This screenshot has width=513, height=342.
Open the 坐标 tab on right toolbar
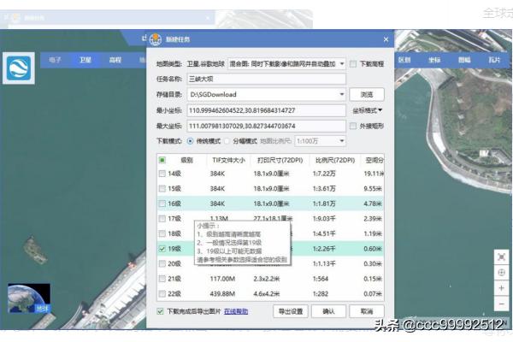point(434,61)
